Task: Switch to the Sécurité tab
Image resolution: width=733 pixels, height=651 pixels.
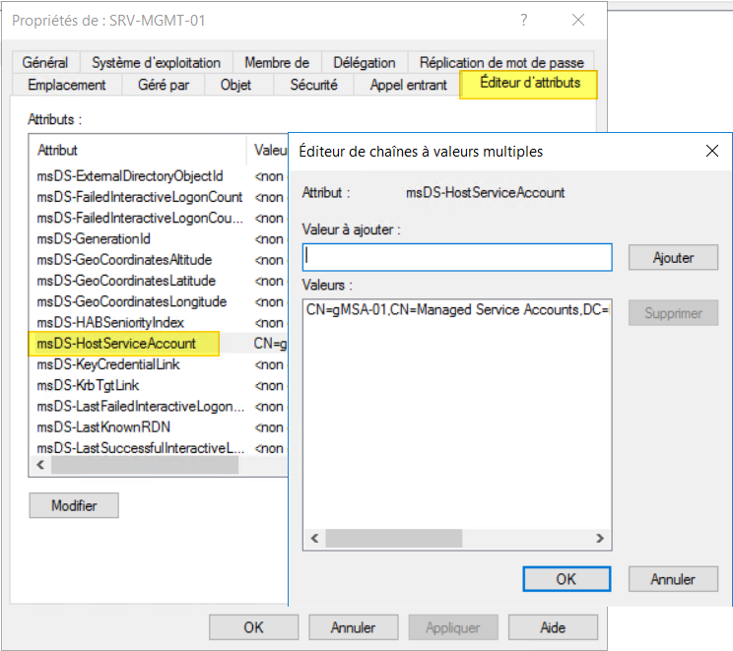Action: (313, 85)
